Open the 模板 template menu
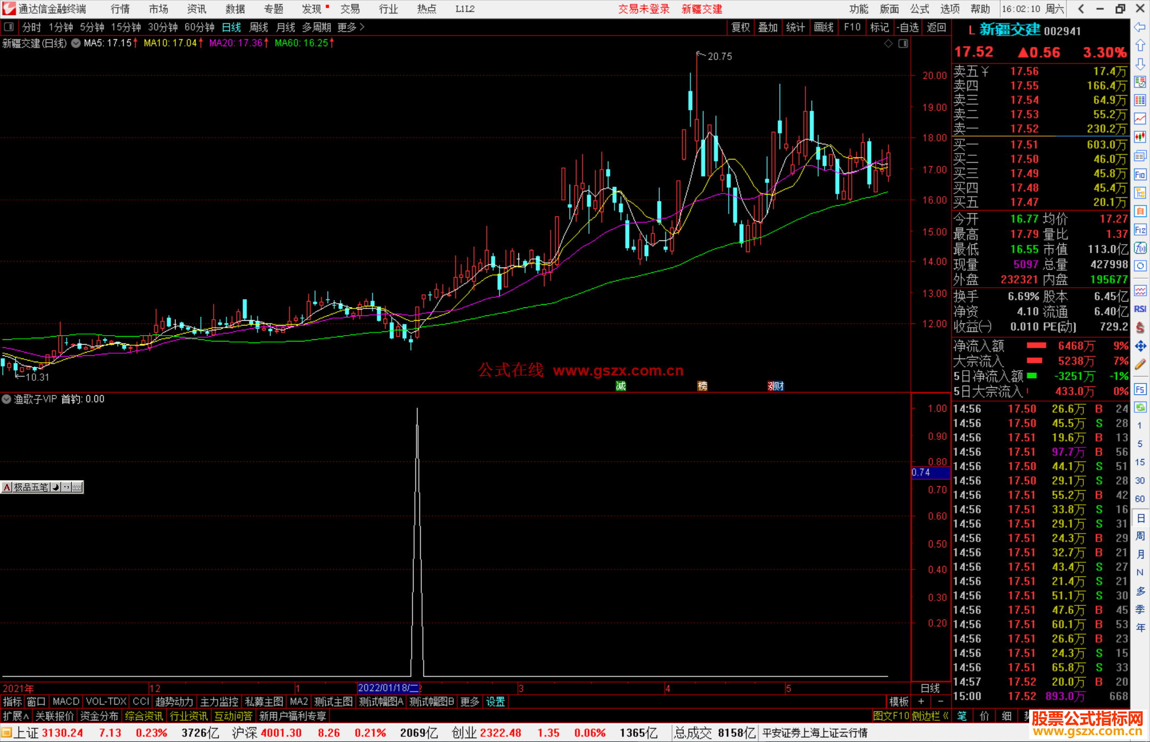 899,702
